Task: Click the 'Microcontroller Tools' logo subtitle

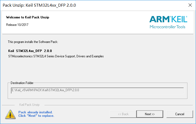Action: click(168, 27)
